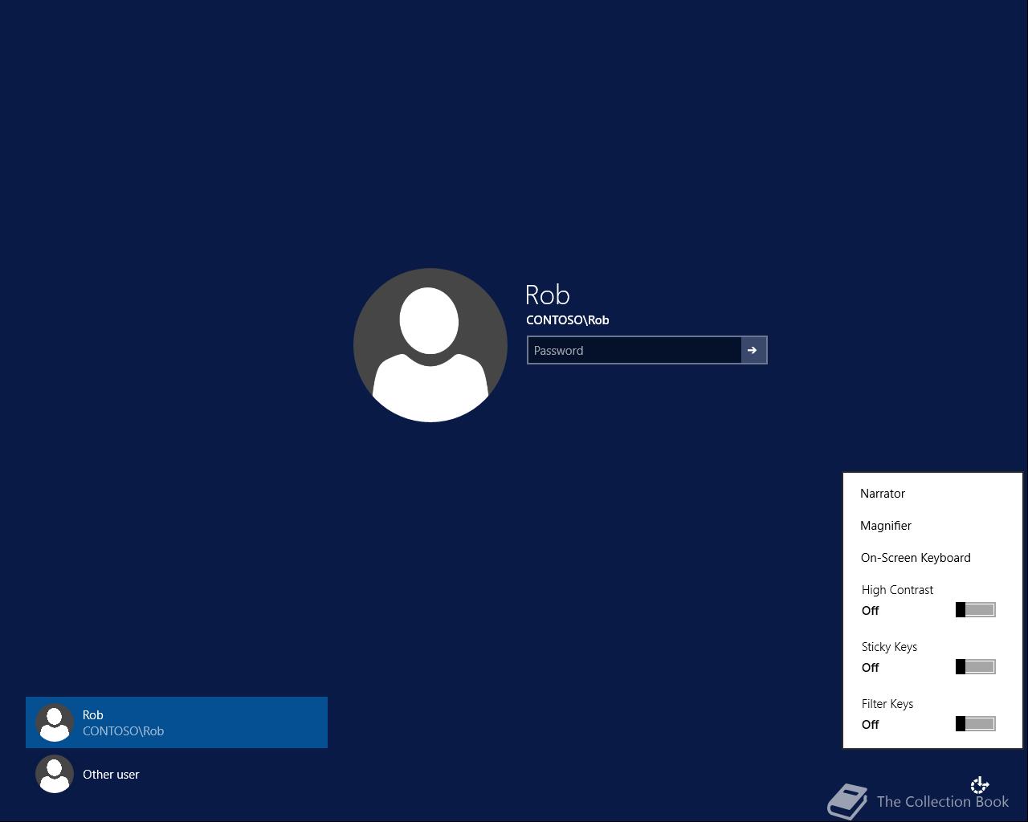Turn on Filter Keys switch
Image resolution: width=1028 pixels, height=822 pixels.
(976, 724)
